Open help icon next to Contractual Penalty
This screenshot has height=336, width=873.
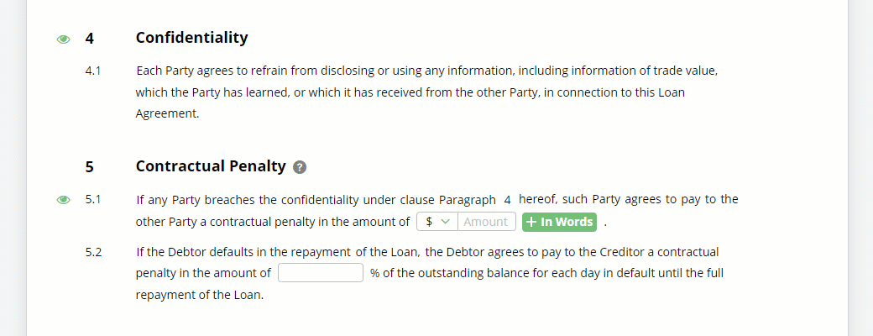coord(300,167)
